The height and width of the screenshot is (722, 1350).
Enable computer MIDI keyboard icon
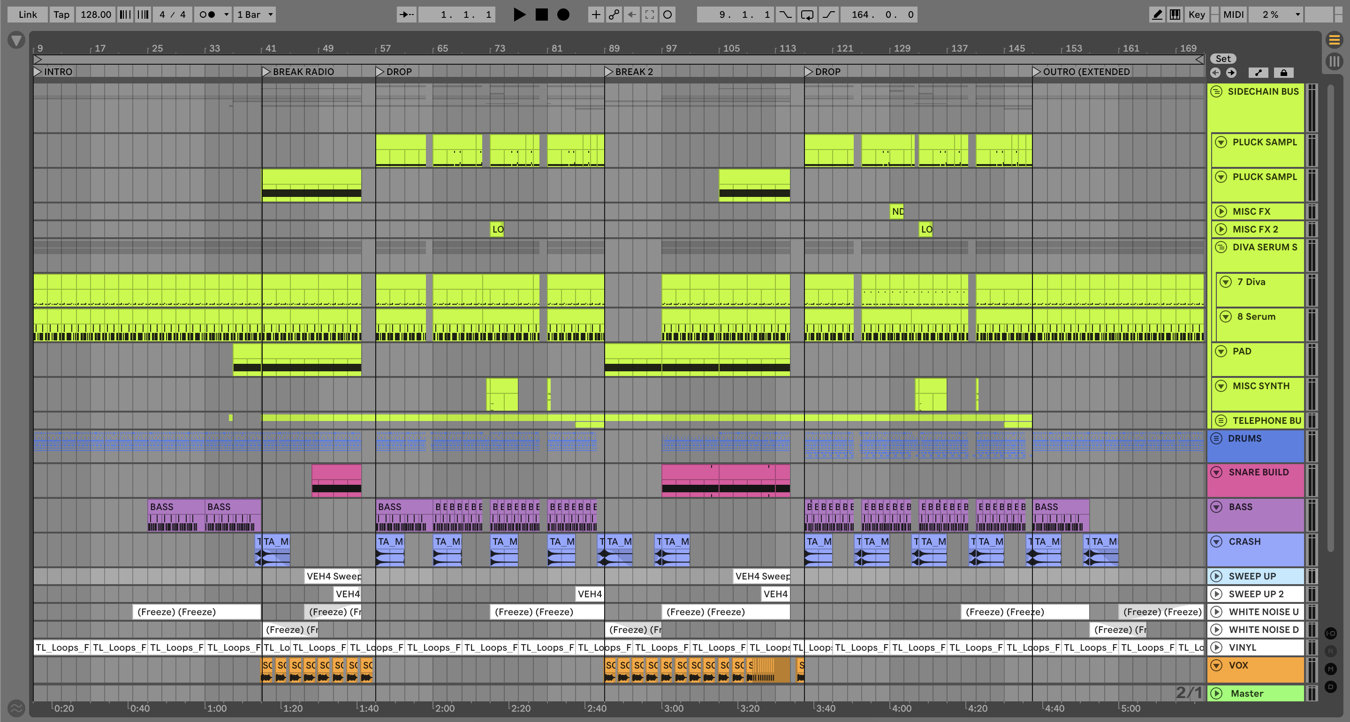click(x=1175, y=15)
